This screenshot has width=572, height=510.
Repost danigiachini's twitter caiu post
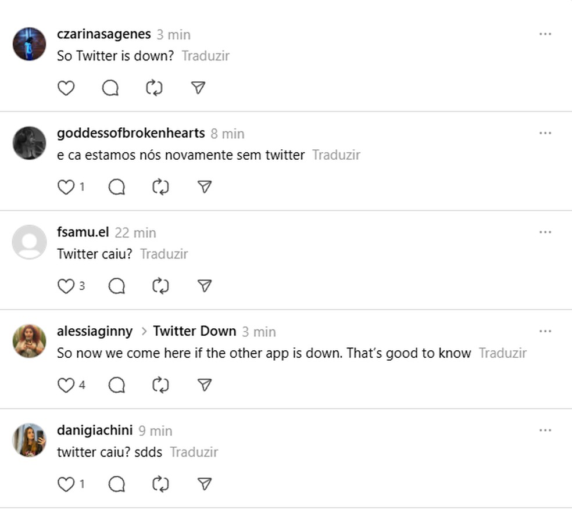[160, 484]
